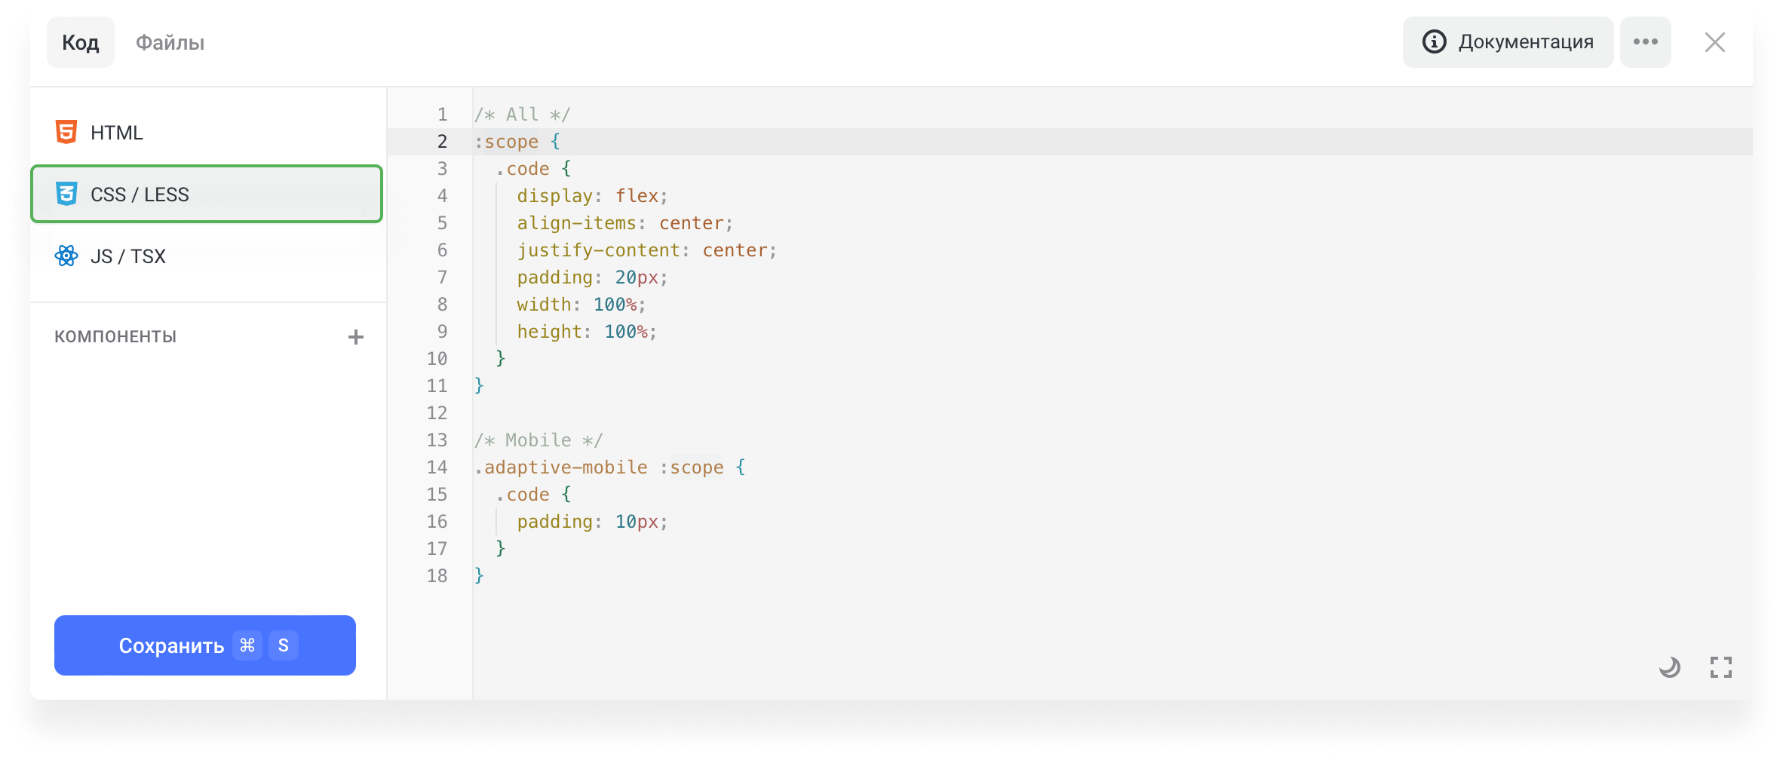Click ".adaptive-mobile :scope {" selector line
The width and height of the screenshot is (1783, 760).
pyautogui.click(x=609, y=467)
